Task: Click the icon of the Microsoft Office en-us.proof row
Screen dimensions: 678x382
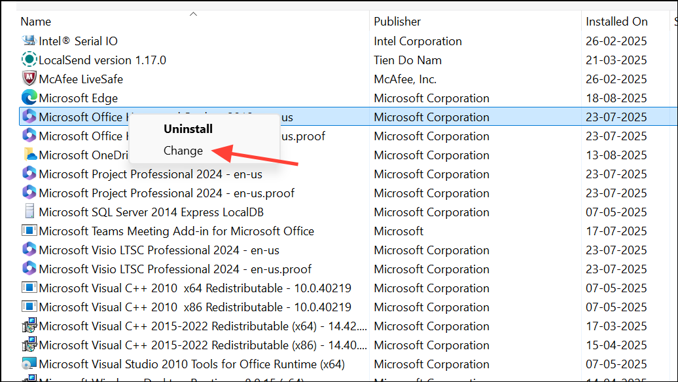Action: tap(29, 136)
